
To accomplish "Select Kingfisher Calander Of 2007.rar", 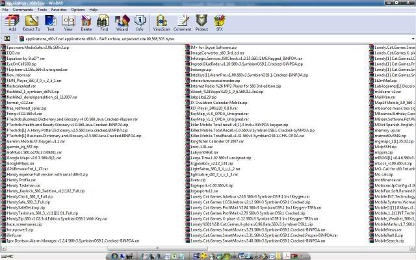I will (x=217, y=142).
